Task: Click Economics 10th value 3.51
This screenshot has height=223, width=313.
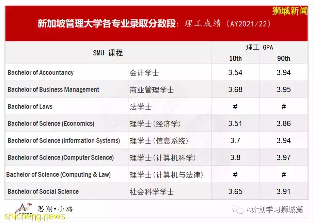Action: (x=235, y=123)
